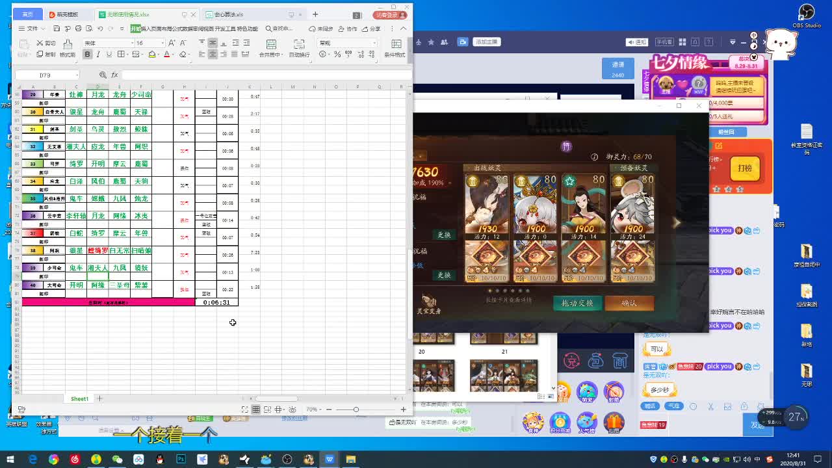Click the undo arrow icon
This screenshot has width=832, height=468.
[x=100, y=29]
